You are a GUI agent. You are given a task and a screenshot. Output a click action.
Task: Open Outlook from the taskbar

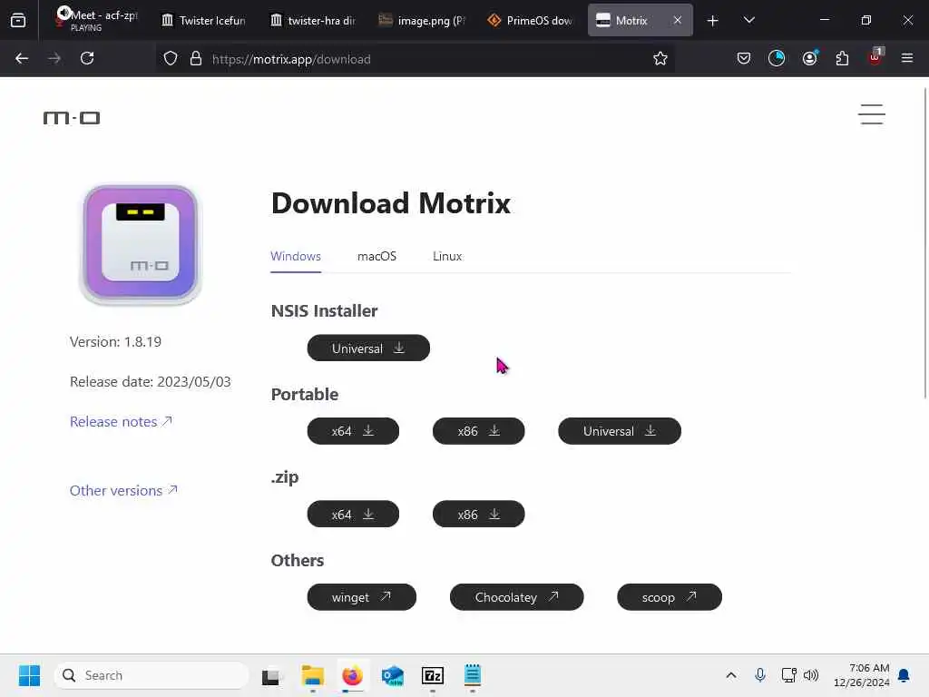click(392, 675)
